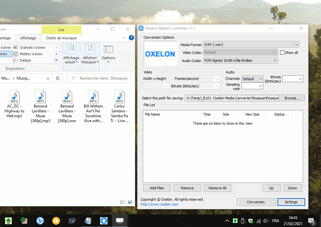This screenshot has width=321, height=227.
Task: Enable the Show all checkbox
Action: click(282, 53)
